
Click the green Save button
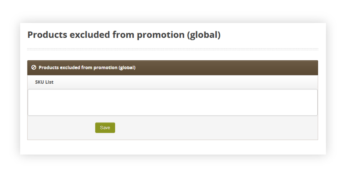(105, 128)
